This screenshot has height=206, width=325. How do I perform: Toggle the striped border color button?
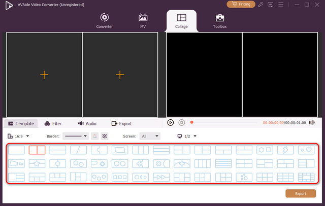pyautogui.click(x=104, y=136)
